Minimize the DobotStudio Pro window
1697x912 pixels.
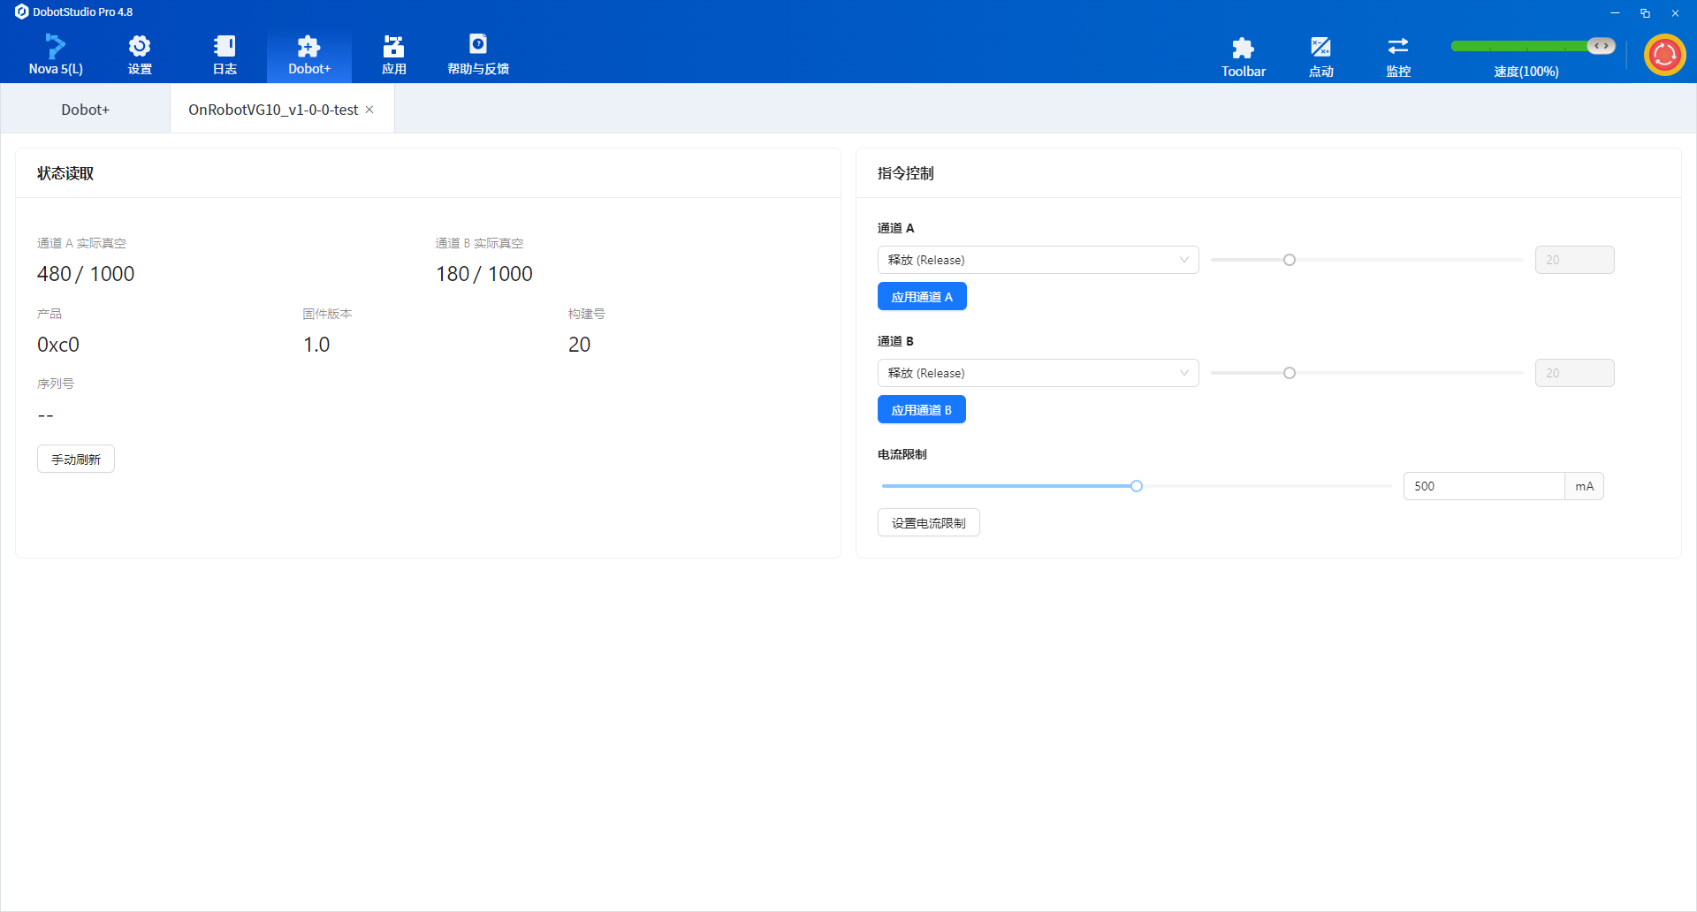click(1615, 12)
